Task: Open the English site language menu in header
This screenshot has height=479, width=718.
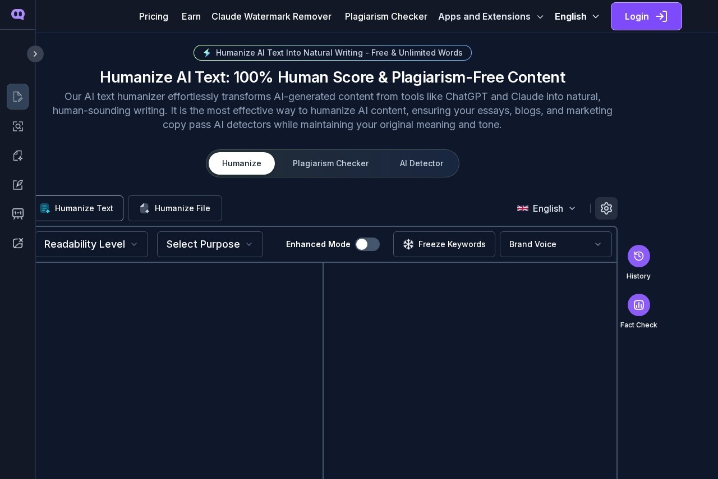Action: point(577,16)
